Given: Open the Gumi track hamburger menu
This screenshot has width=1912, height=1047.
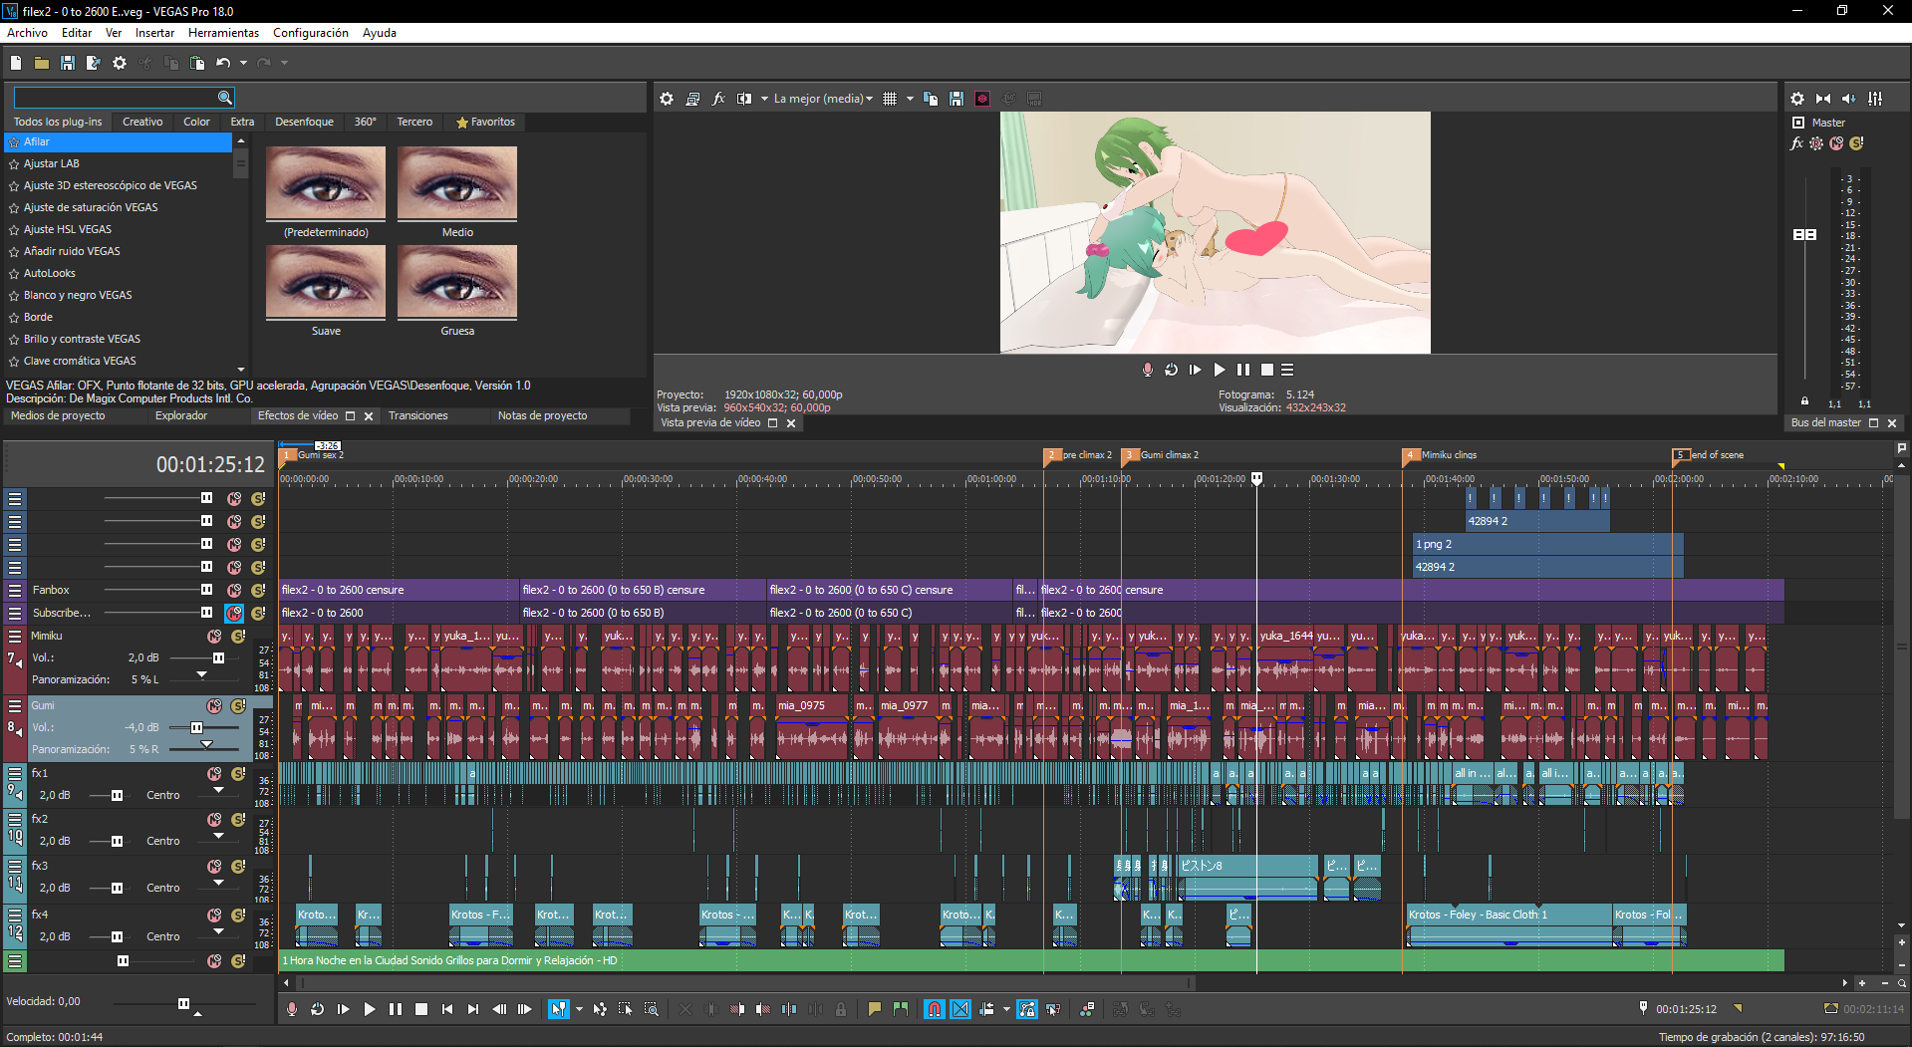Looking at the screenshot, I should [15, 706].
